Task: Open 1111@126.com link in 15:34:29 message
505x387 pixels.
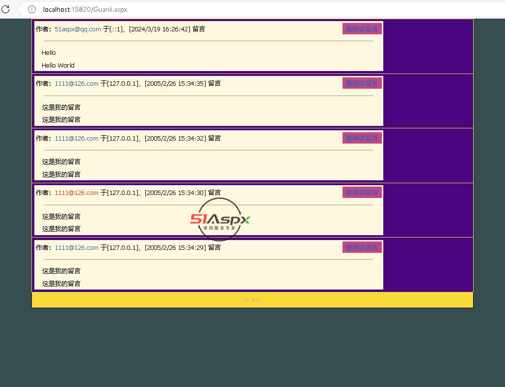Action: 77,247
